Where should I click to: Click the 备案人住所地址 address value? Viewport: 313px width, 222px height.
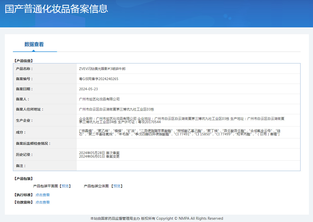click(x=117, y=109)
